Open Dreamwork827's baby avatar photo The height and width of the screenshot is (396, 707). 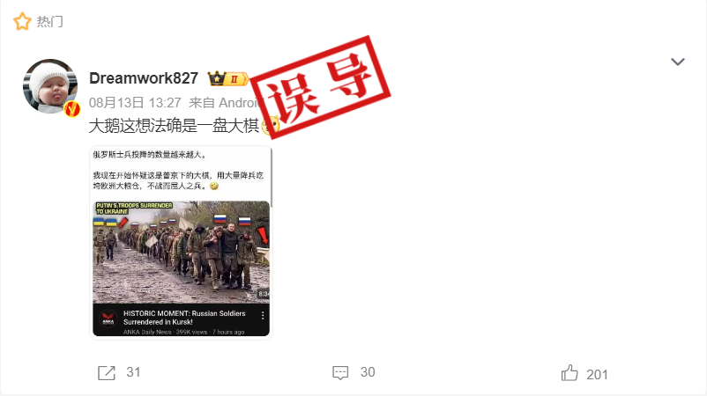point(50,86)
